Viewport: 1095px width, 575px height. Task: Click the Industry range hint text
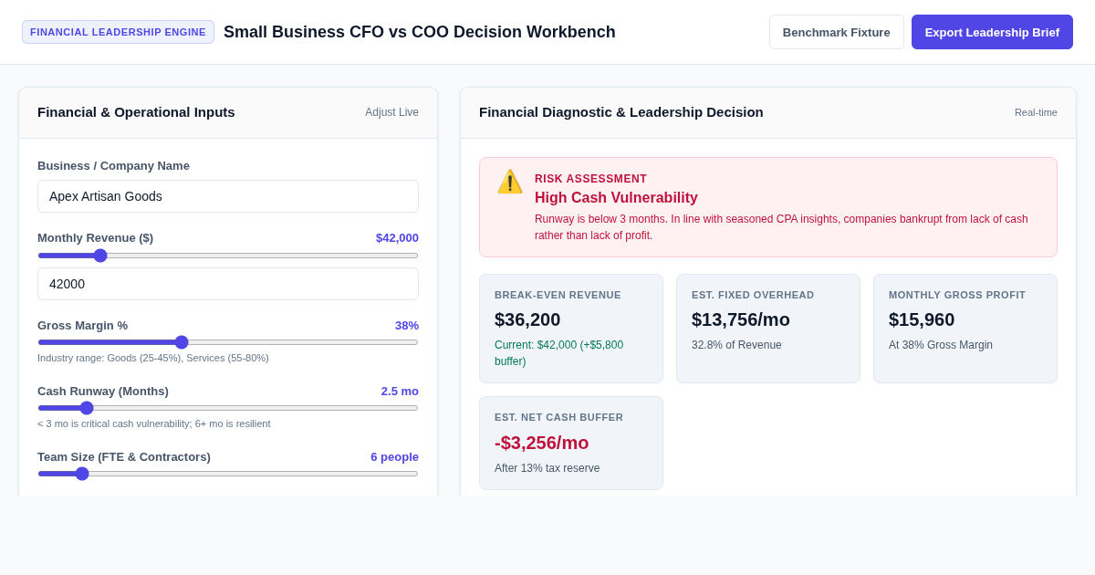pyautogui.click(x=153, y=358)
